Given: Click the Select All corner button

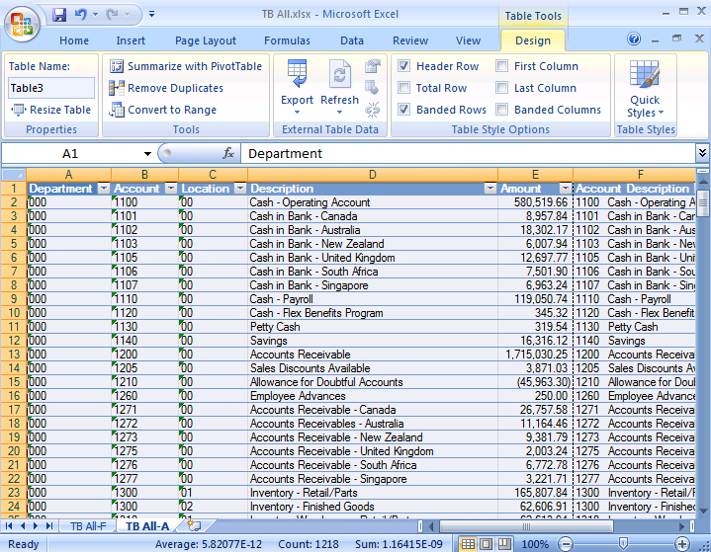Looking at the screenshot, I should coord(14,175).
